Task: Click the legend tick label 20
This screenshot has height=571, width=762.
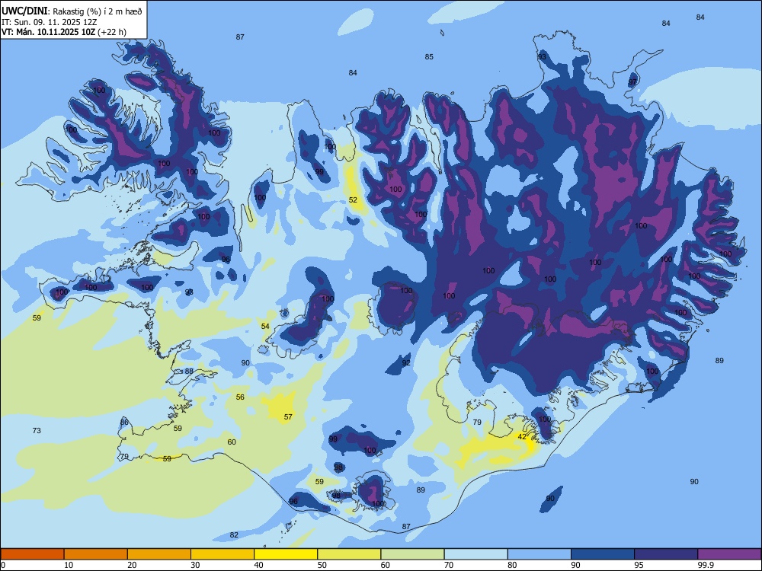Action: (132, 565)
